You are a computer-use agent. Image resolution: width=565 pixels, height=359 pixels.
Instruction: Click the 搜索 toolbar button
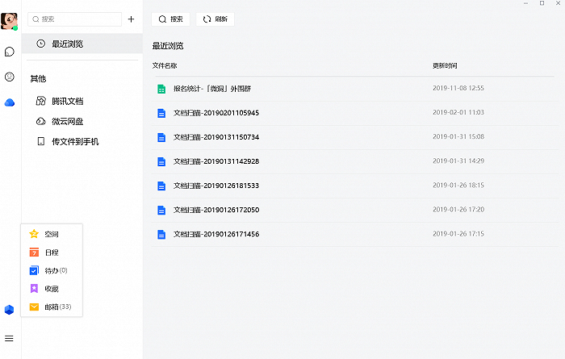point(170,19)
